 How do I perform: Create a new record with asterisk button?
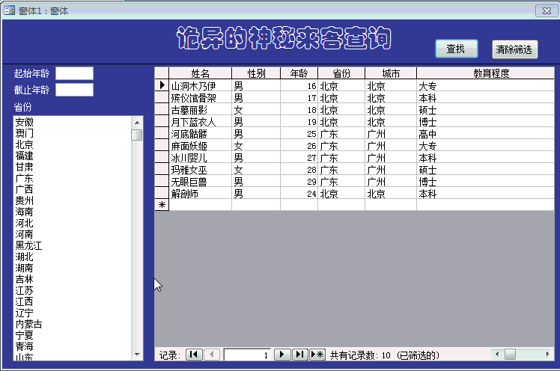317,355
